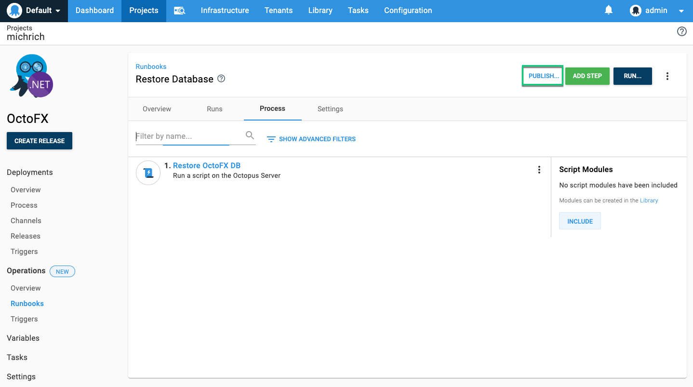Click the script step icon for Restore OctoFX DB
Image resolution: width=693 pixels, height=387 pixels.
click(x=148, y=173)
